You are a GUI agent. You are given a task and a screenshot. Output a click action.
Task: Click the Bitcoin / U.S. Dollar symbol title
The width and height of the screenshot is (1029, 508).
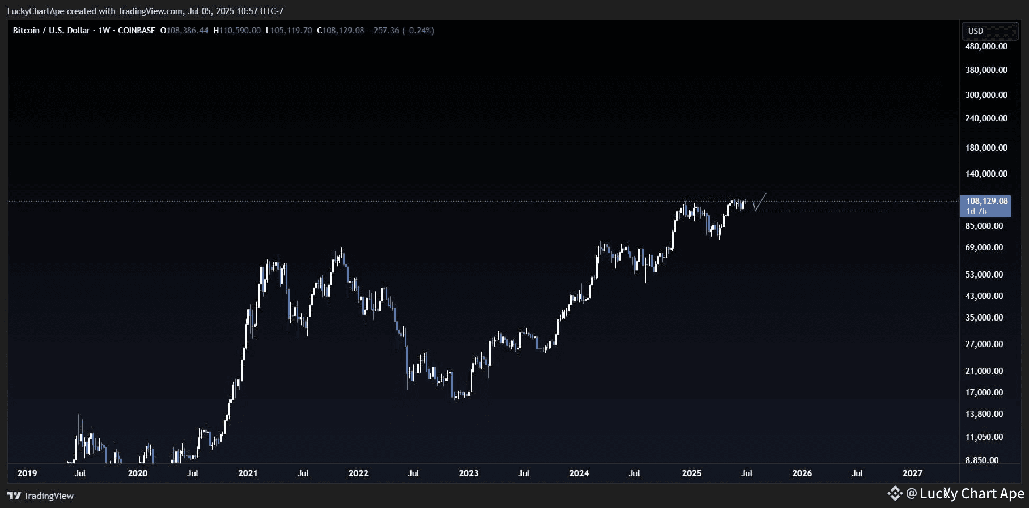point(51,31)
